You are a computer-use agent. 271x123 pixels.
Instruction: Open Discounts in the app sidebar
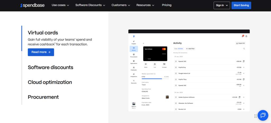(x=134, y=81)
